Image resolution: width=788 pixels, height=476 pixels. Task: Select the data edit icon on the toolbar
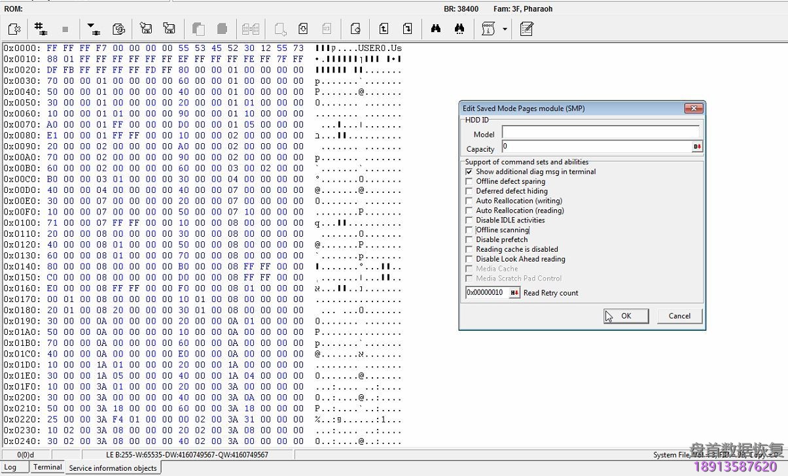click(526, 29)
